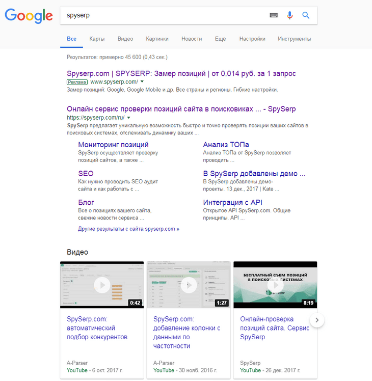
Task: Switch to the Новости tab
Action: point(192,39)
